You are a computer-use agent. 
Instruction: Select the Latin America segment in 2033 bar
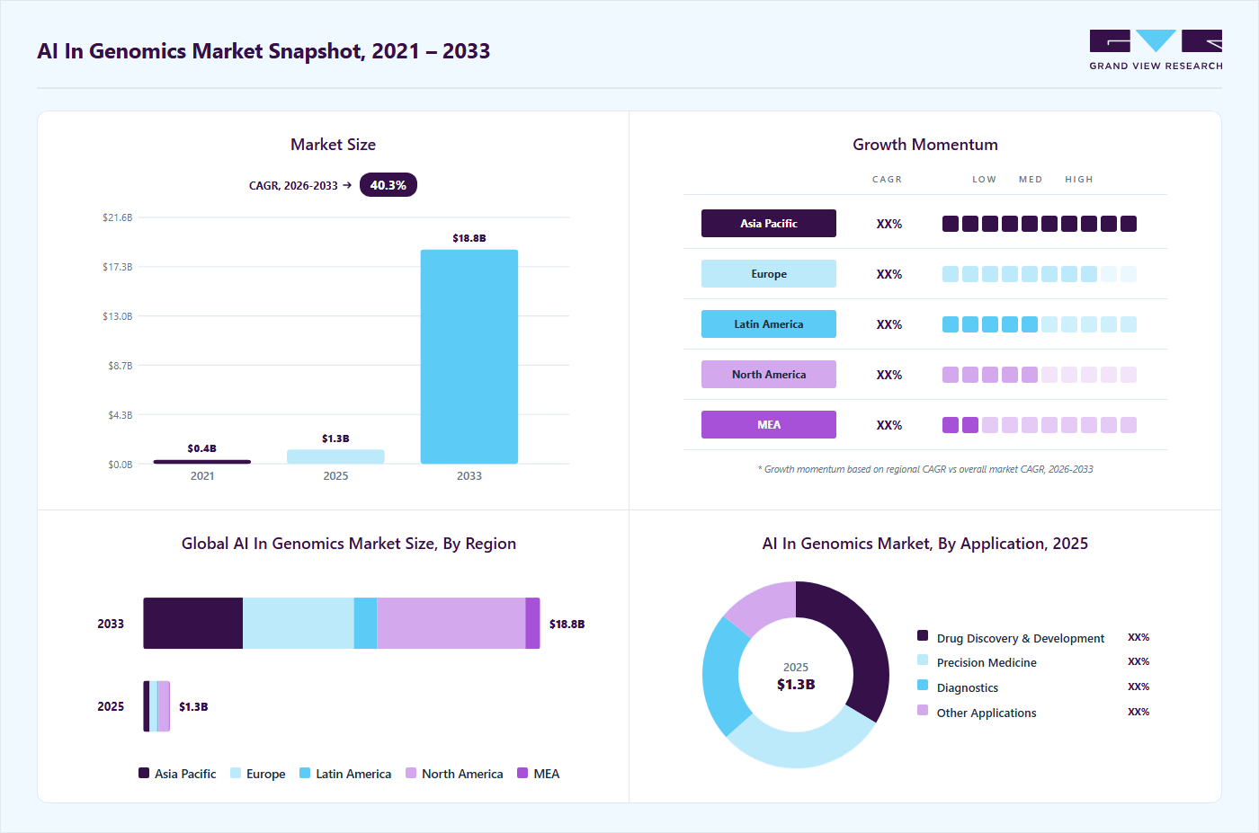point(365,624)
